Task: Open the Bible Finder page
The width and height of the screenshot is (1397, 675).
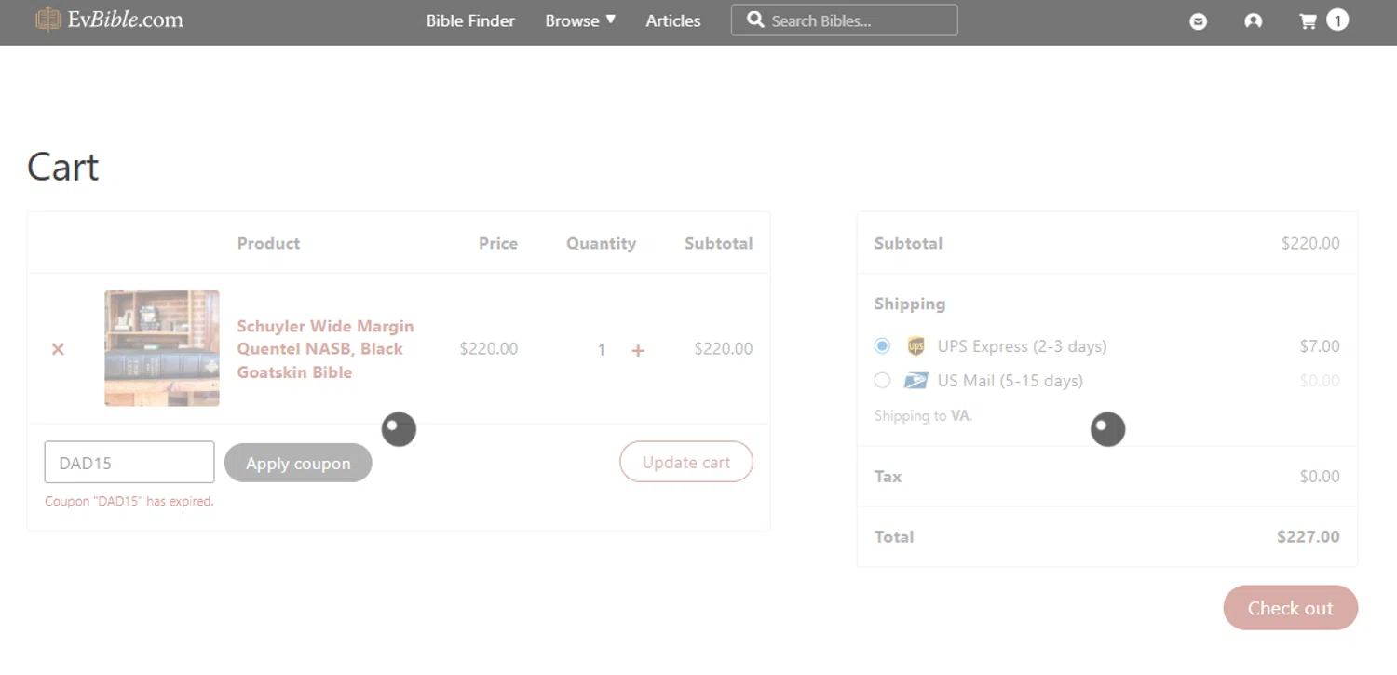Action: coord(470,20)
